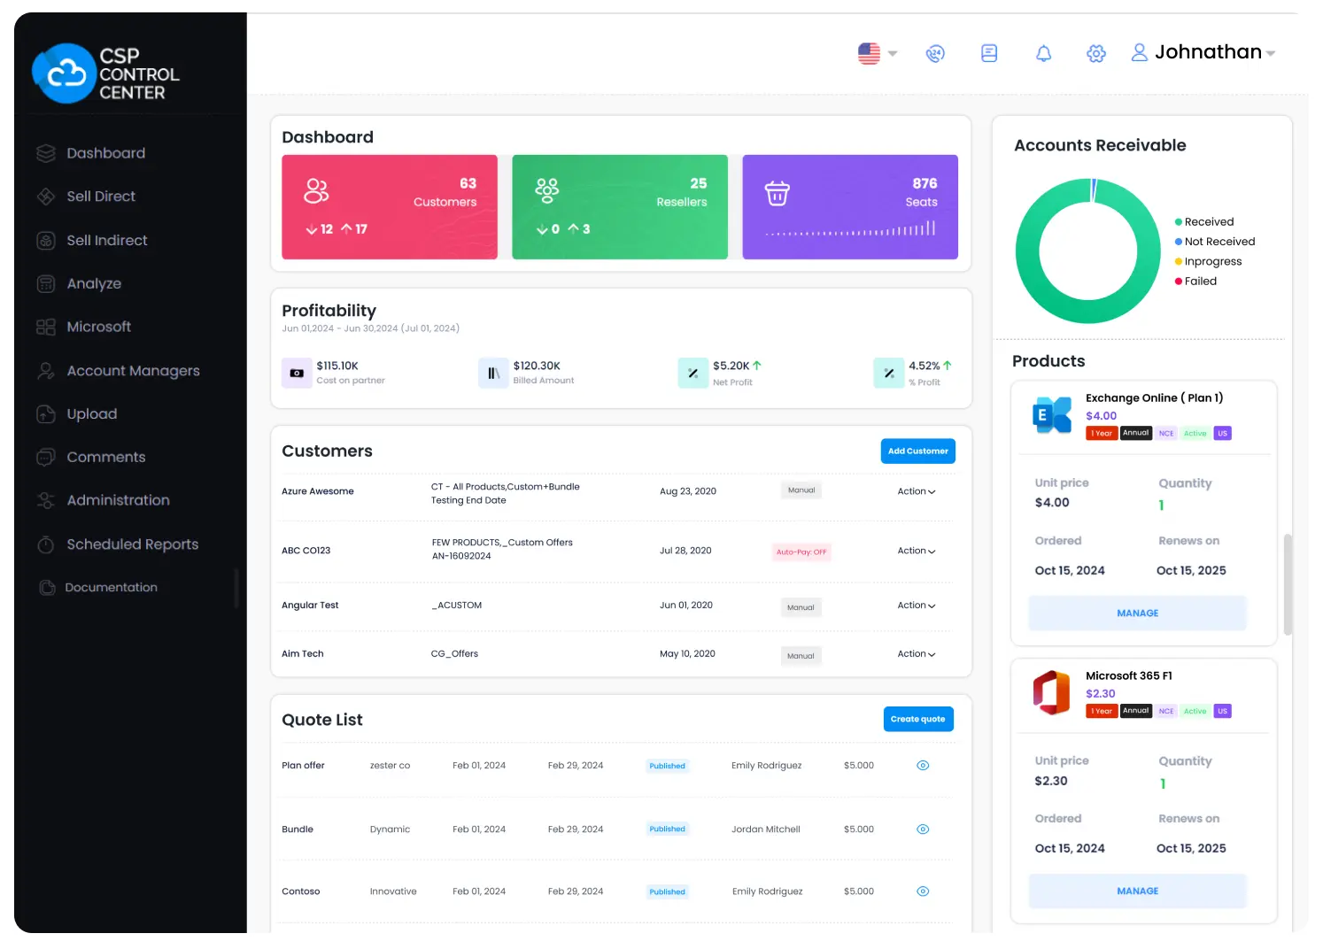1323x949 pixels.
Task: Click the settings gear icon in header
Action: point(1095,54)
